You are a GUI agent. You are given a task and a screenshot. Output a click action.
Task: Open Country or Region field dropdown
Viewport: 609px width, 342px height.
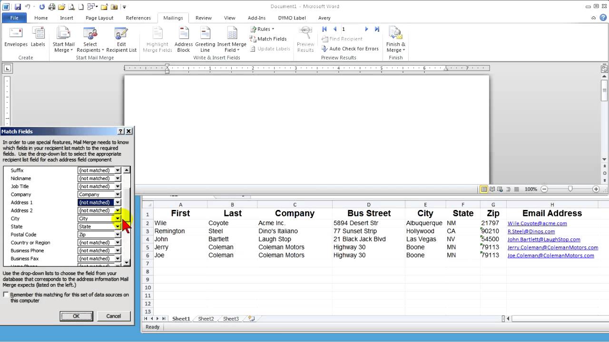pyautogui.click(x=118, y=243)
